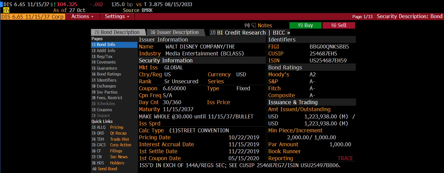Open the Impact page

point(101,116)
